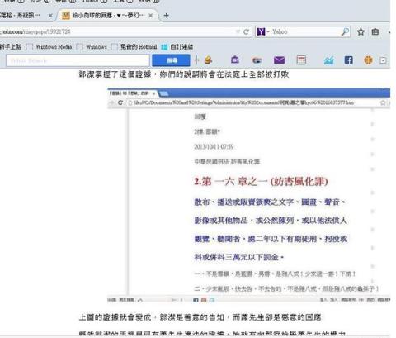Open the bookmarks list icon beside star
The image size is (396, 338).
click(375, 32)
